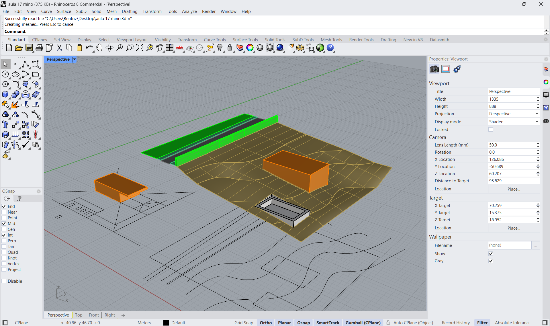This screenshot has width=550, height=326.
Task: Select the Pan view hand tool
Action: pyautogui.click(x=99, y=48)
